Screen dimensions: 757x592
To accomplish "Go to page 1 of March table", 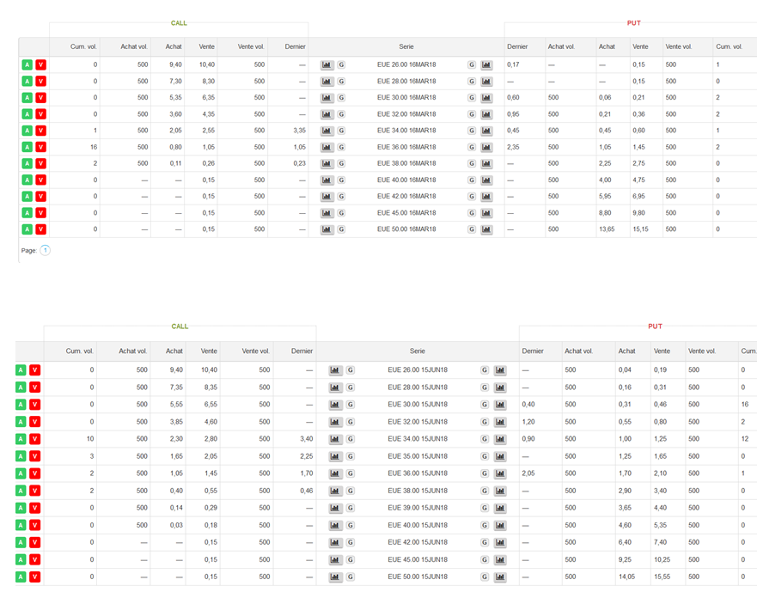I will pos(45,250).
